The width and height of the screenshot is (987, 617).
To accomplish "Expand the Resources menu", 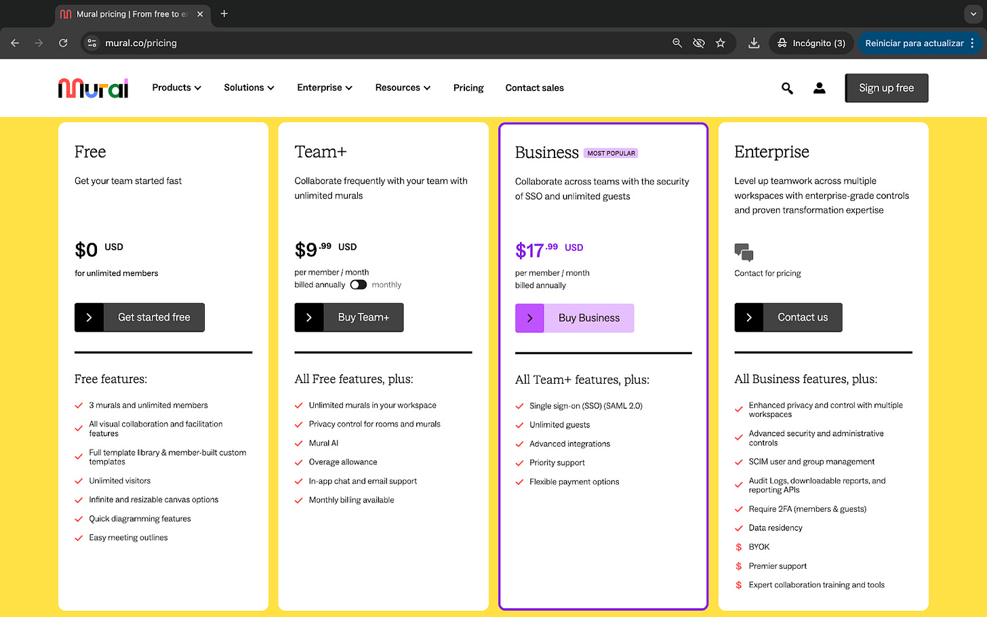I will 403,87.
